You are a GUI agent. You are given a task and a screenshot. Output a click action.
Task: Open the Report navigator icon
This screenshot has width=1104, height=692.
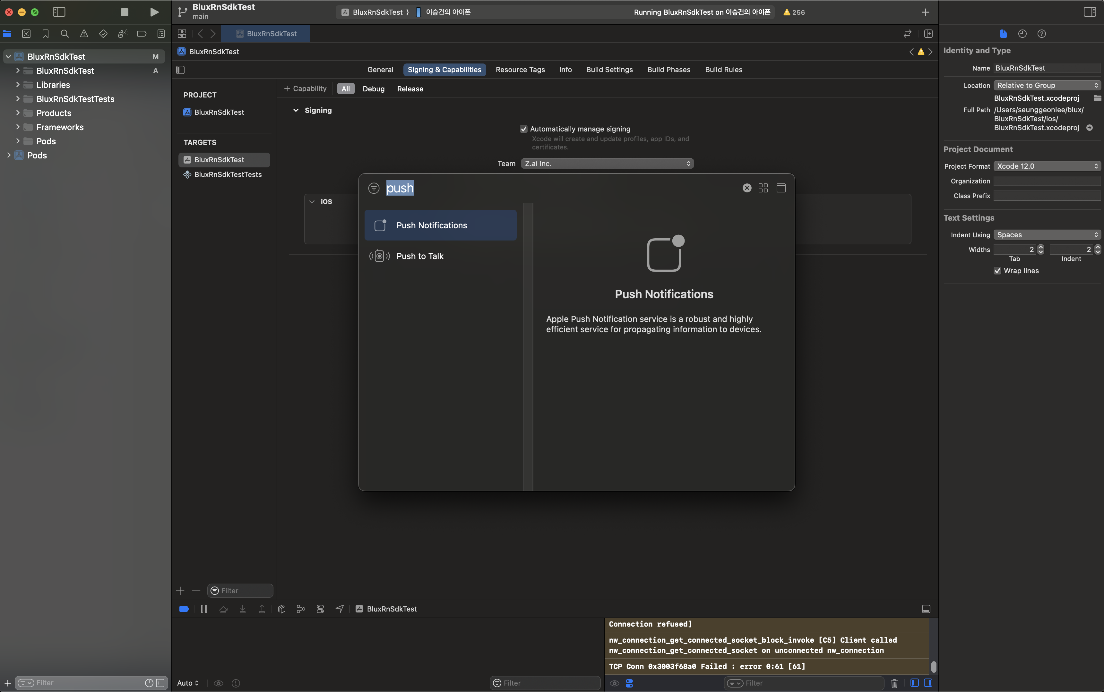[x=161, y=34]
